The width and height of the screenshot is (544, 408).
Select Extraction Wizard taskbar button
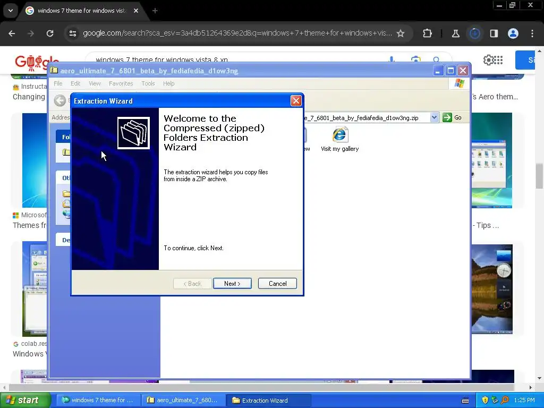[x=268, y=400]
